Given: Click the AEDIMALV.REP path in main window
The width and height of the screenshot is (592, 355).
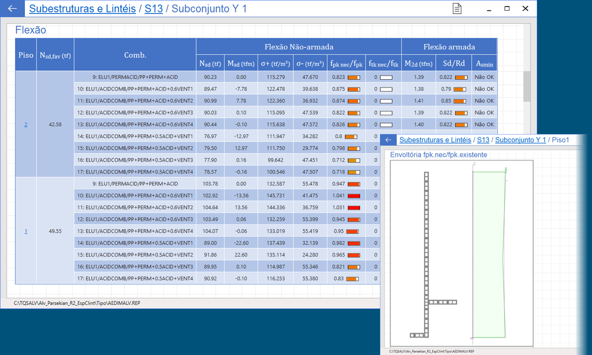Looking at the screenshot, I should 77,303.
